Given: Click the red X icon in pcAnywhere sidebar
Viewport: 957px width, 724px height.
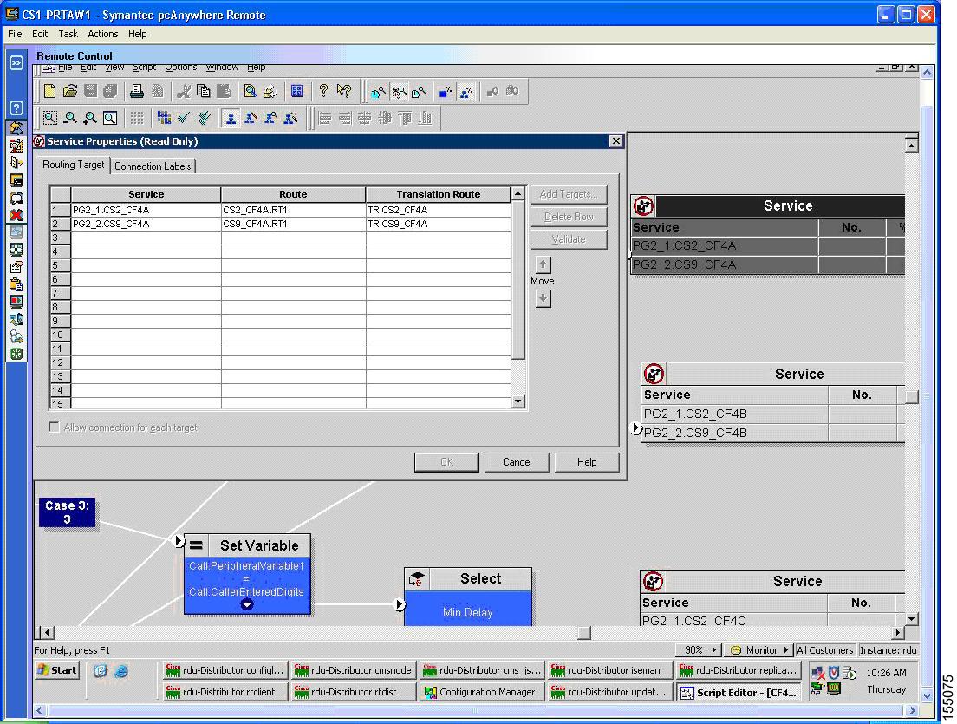Looking at the screenshot, I should pyautogui.click(x=16, y=215).
